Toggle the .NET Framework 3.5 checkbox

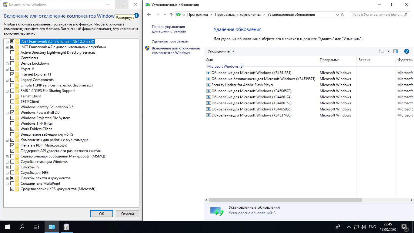point(12,41)
